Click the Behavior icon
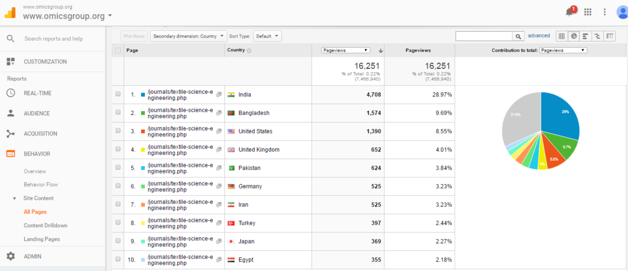Viewport: 628px width, 271px height. point(10,154)
